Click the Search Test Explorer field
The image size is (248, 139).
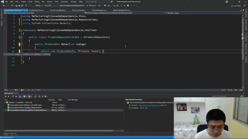click(226, 96)
